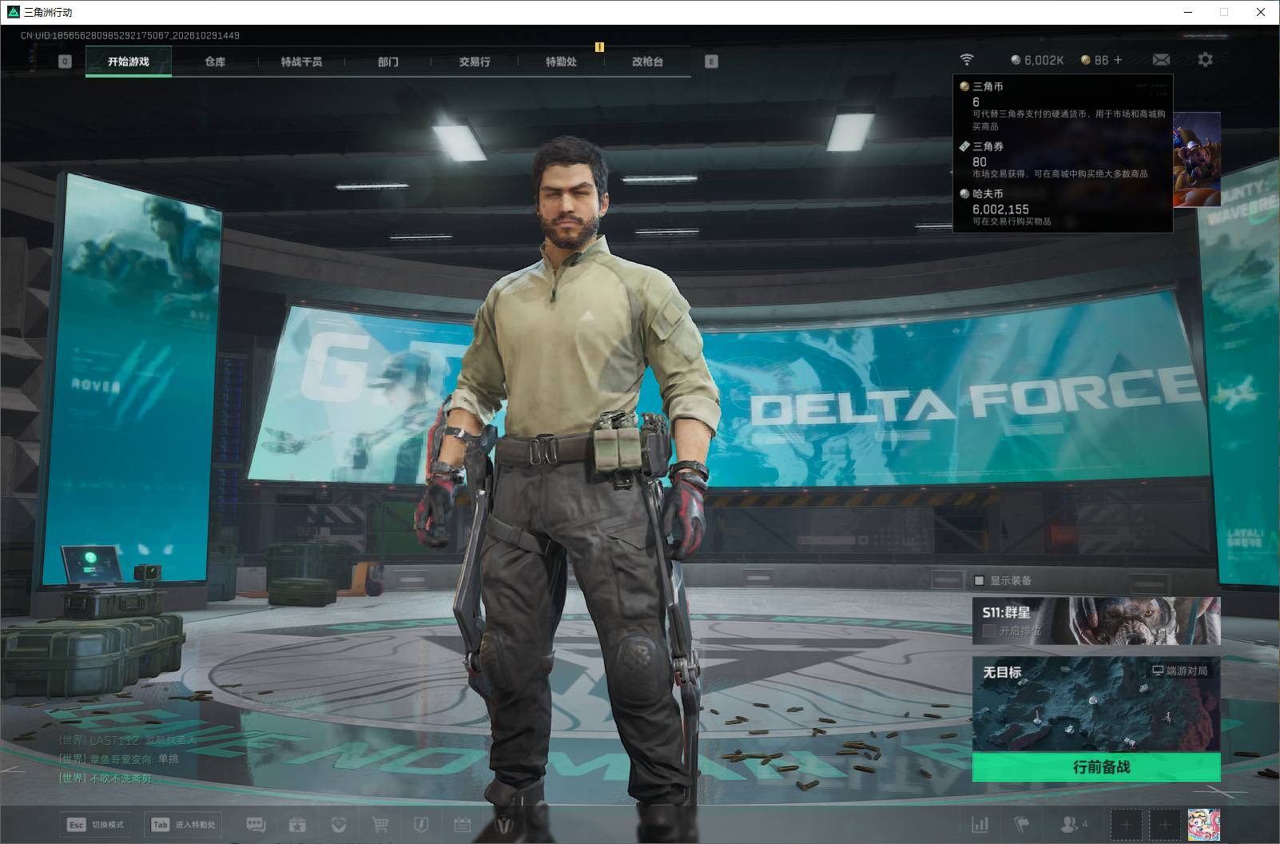Click the 6,002K Haf coin balance
The width and height of the screenshot is (1280, 844).
coord(1037,60)
